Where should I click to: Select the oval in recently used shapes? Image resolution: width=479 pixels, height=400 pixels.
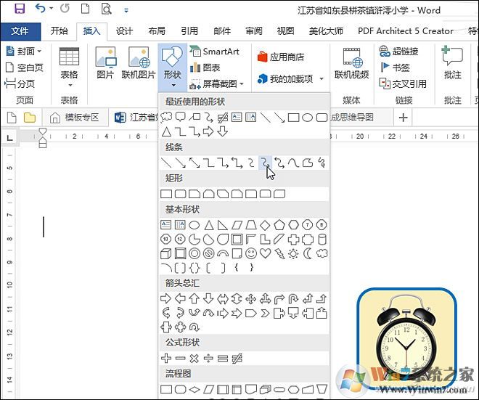[x=307, y=118]
